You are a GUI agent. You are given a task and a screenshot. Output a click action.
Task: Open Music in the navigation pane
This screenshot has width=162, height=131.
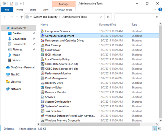pos(16,55)
